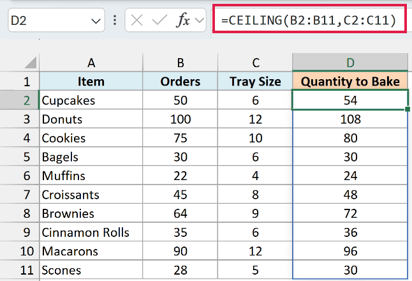Select the Croissants cell
Screen dimensions: 412x281
[x=91, y=194]
